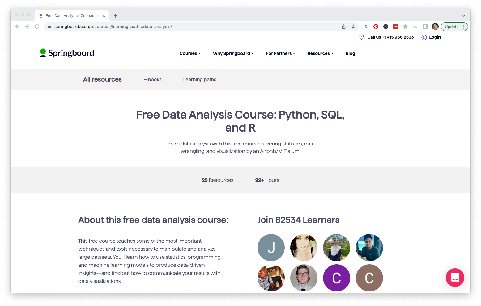The image size is (481, 306).
Task: Select the Learning paths tab
Action: [x=200, y=80]
